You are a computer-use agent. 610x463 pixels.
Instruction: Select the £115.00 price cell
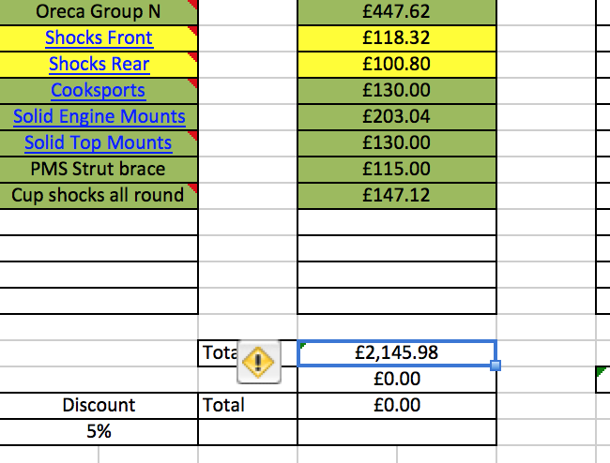click(x=397, y=169)
